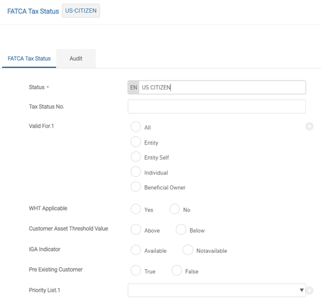Set WHT Applicable to Yes
This screenshot has width=321, height=303.
[135, 209]
